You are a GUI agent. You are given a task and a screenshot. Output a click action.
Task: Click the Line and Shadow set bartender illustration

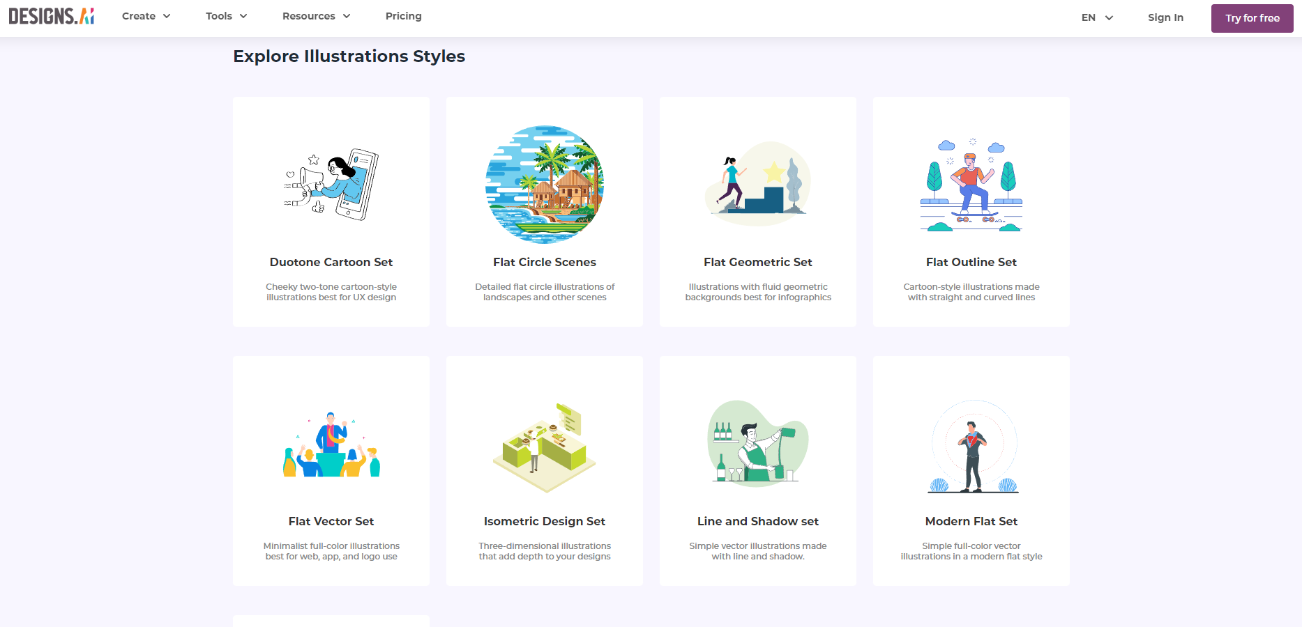pyautogui.click(x=757, y=444)
